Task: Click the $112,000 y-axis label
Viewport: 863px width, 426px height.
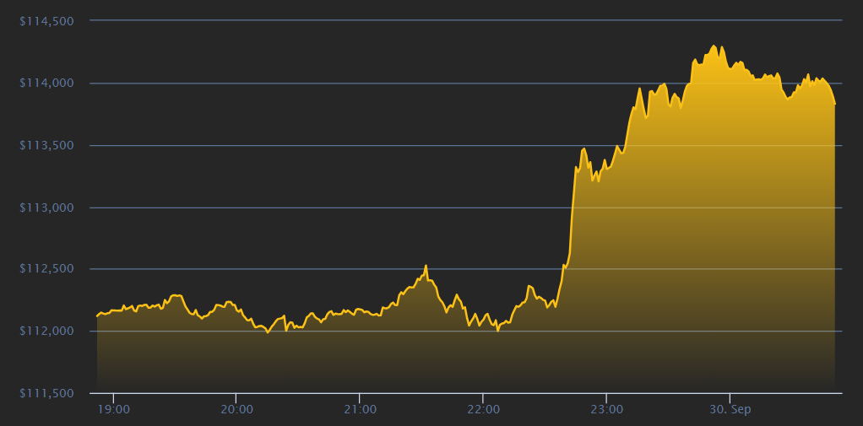Action: (47, 332)
